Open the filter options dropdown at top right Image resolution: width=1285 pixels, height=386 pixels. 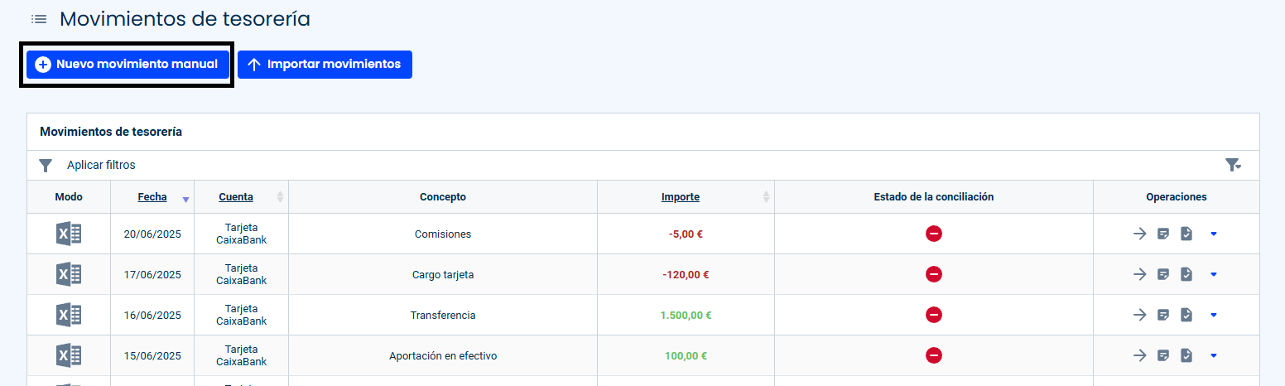tap(1234, 165)
